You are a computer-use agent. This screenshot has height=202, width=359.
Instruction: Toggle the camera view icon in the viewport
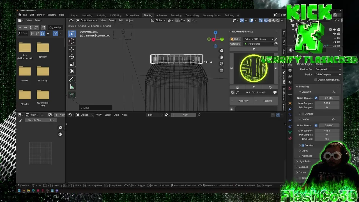click(x=221, y=64)
